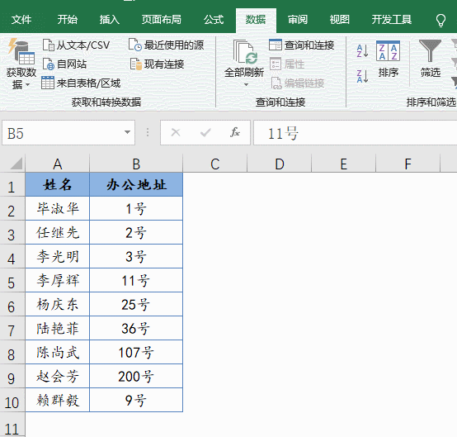Viewport: 457px width, 437px height.
Task: Select cell containing 107号
Action: pos(136,352)
